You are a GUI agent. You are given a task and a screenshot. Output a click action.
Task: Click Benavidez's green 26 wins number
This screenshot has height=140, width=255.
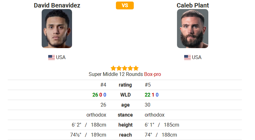click(x=95, y=95)
